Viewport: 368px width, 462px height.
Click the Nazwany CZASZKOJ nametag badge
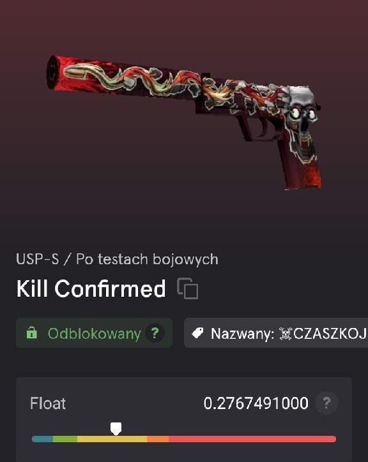[276, 333]
